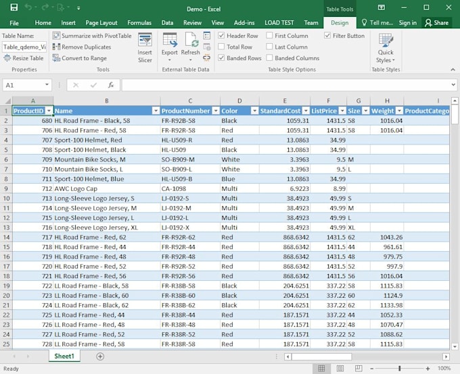Switch to Normal view icon
The height and width of the screenshot is (374, 460).
(321, 369)
